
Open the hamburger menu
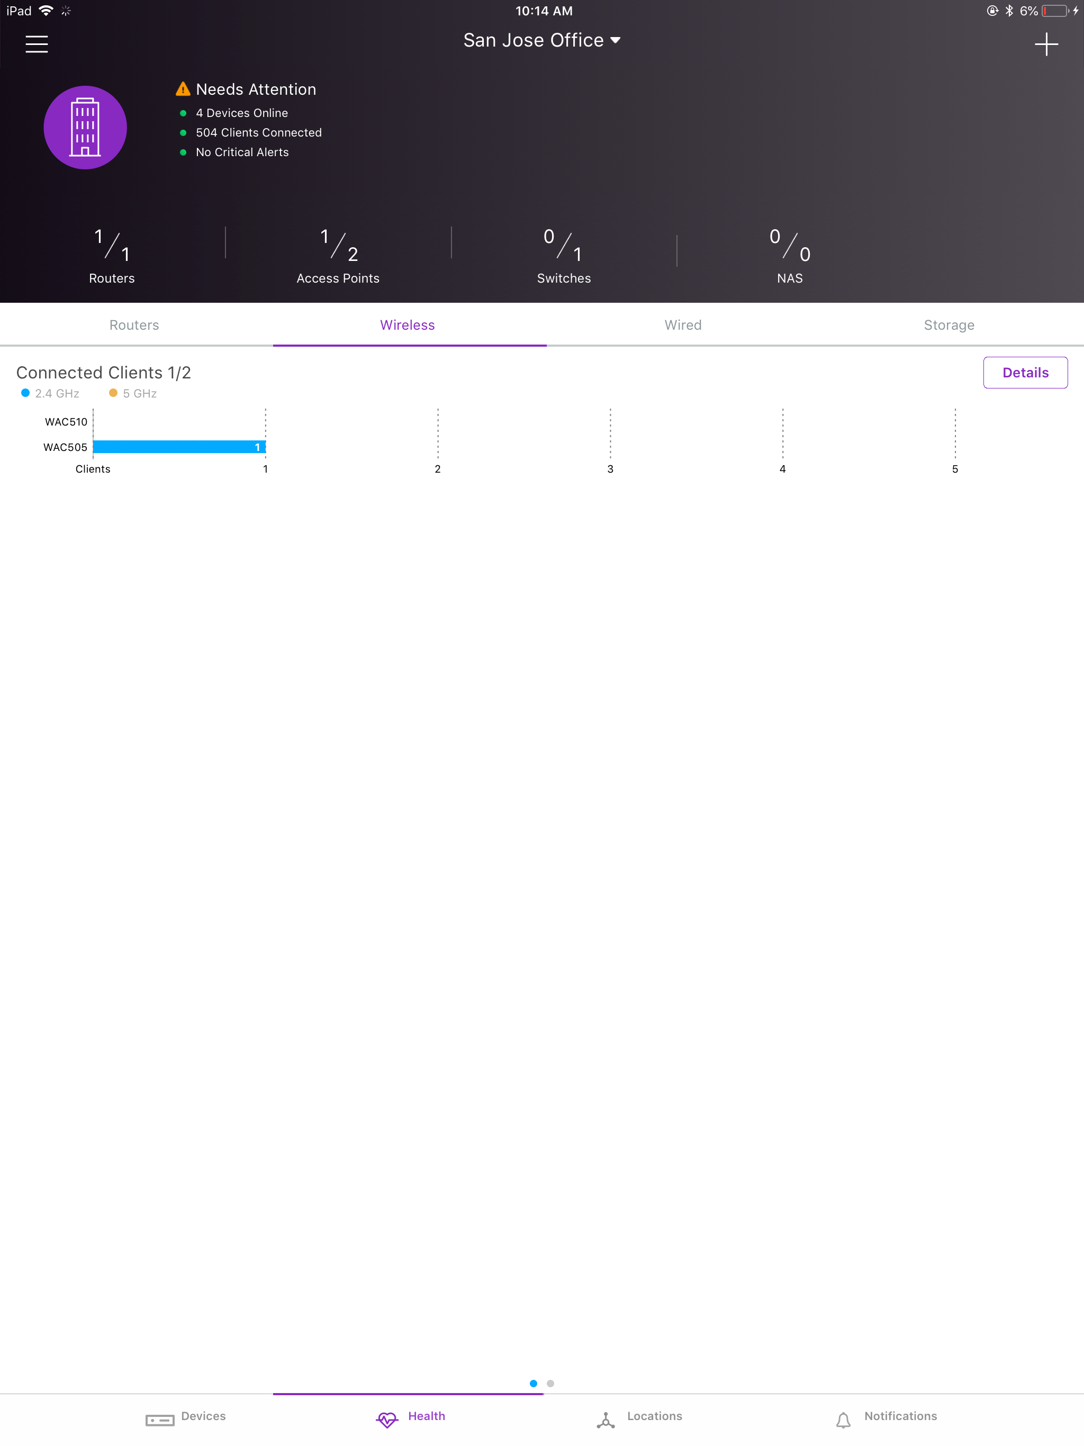pos(37,44)
